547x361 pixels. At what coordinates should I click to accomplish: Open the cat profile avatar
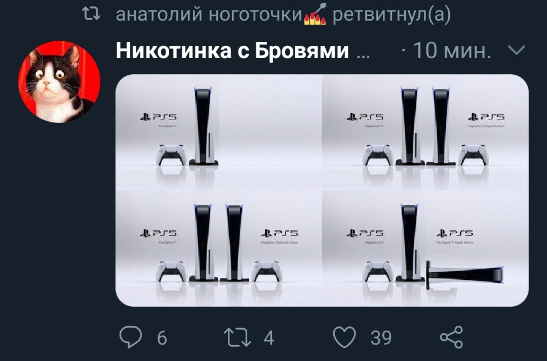(x=59, y=82)
